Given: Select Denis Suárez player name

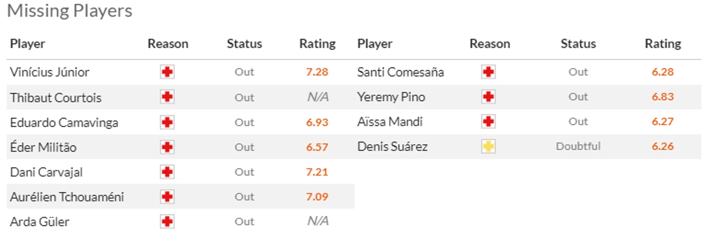Looking at the screenshot, I should click(x=392, y=146).
